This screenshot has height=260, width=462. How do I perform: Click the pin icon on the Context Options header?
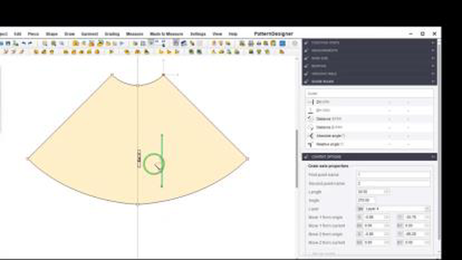click(x=306, y=157)
